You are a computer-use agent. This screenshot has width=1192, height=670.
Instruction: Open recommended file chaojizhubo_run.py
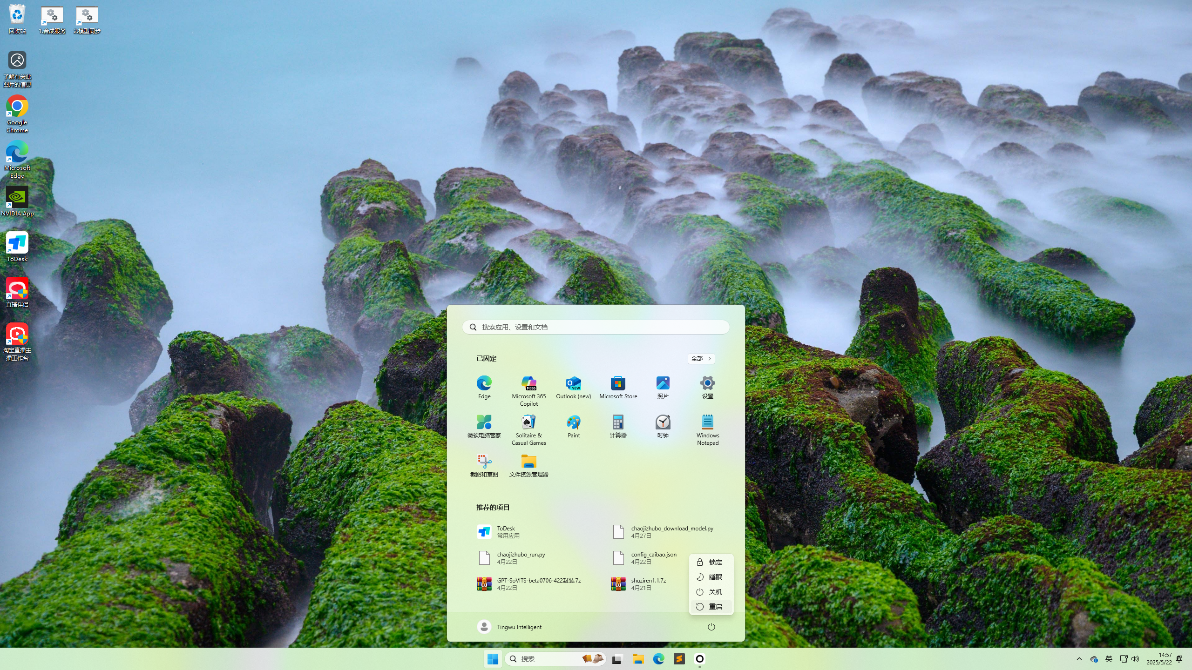pos(521,558)
